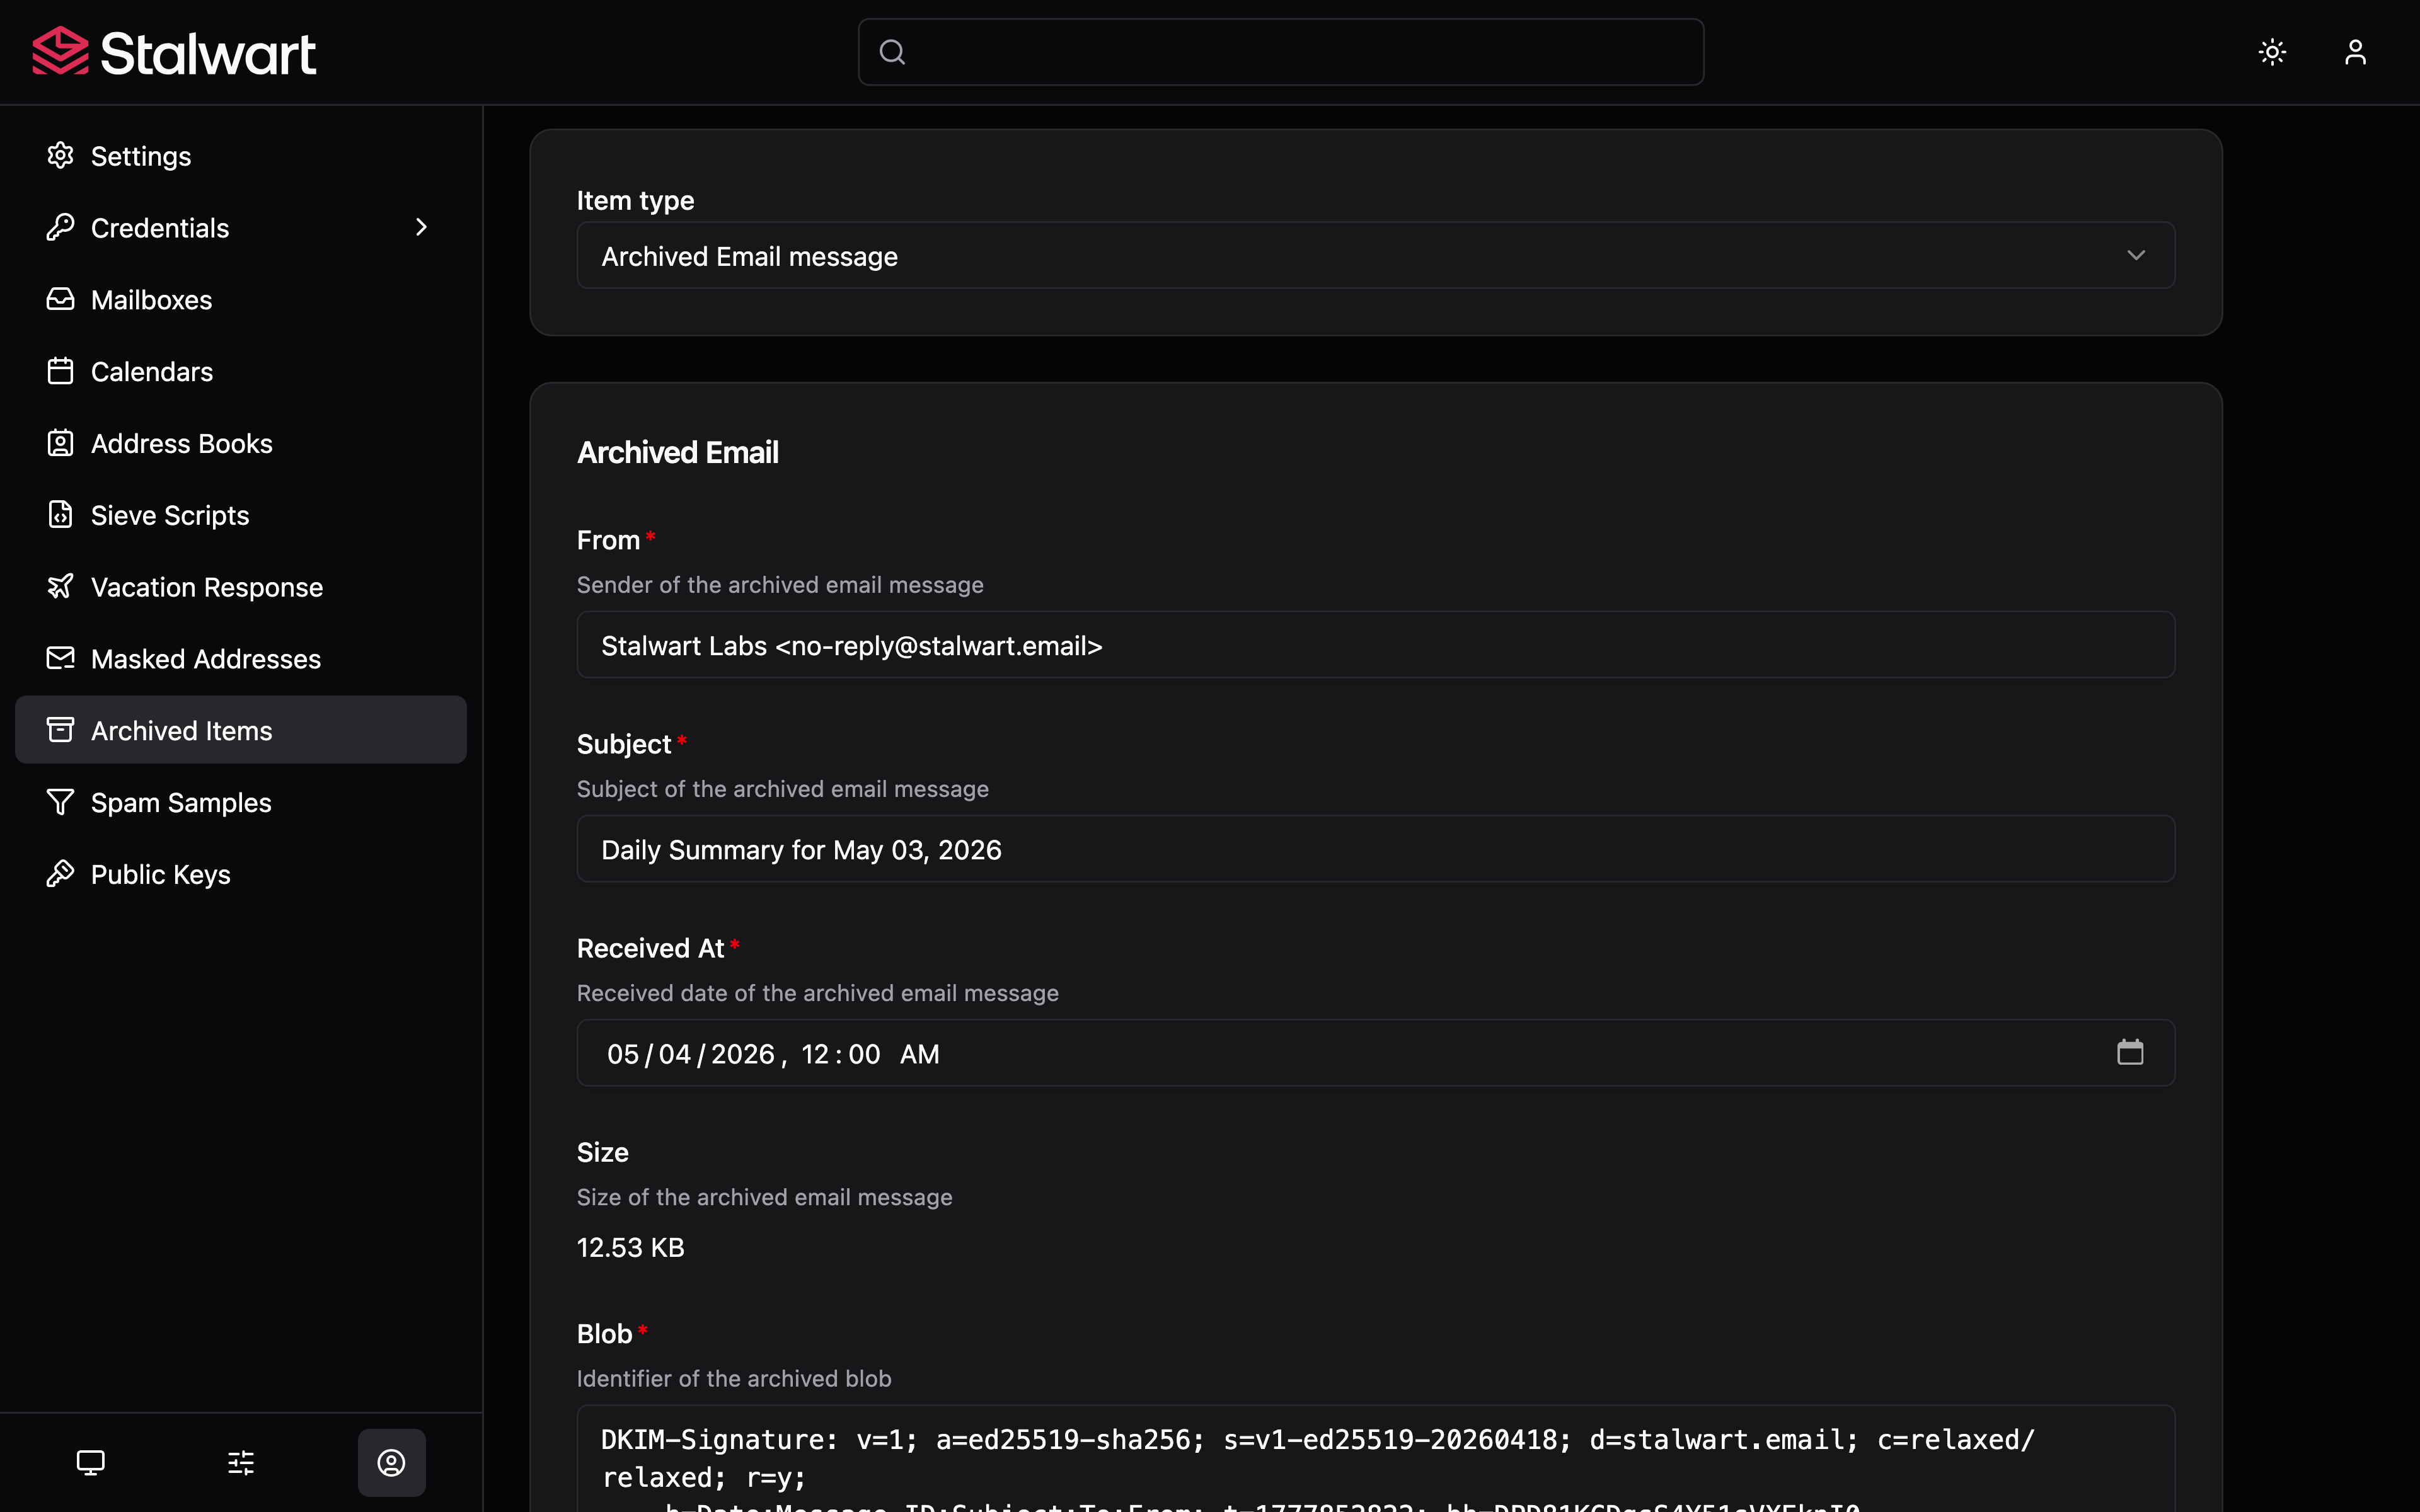Click the top search field

click(x=1281, y=52)
